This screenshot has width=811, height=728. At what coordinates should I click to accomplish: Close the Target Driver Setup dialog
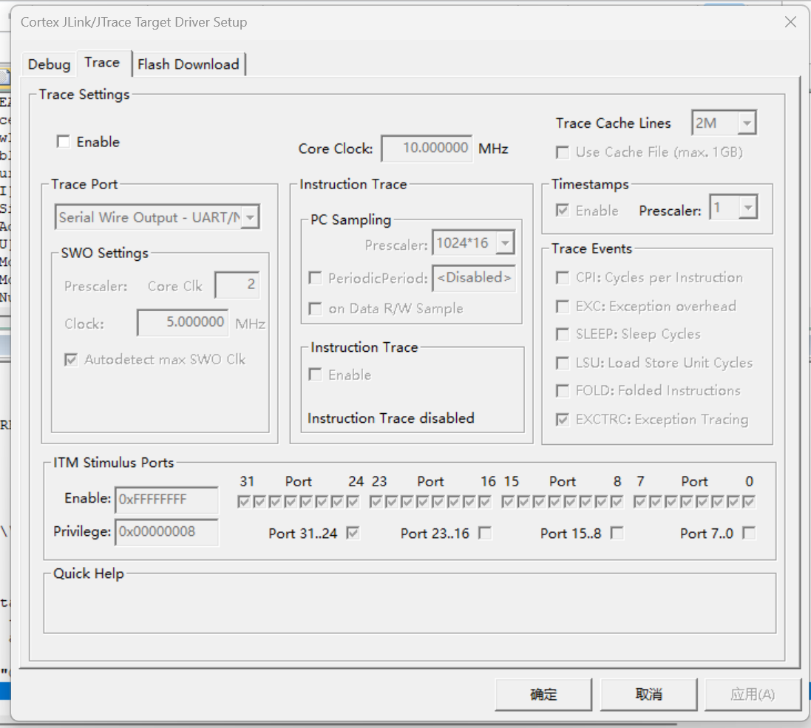point(790,21)
